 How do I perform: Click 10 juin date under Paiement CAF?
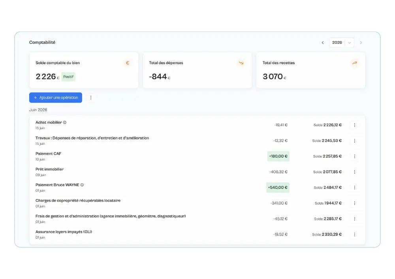tap(40, 159)
